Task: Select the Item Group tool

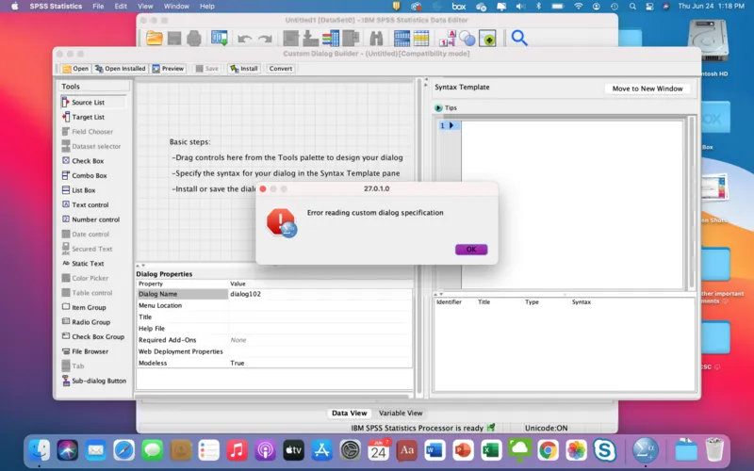Action: point(84,307)
